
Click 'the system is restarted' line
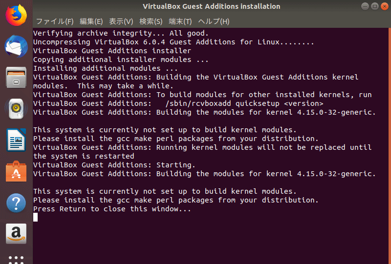click(x=84, y=156)
